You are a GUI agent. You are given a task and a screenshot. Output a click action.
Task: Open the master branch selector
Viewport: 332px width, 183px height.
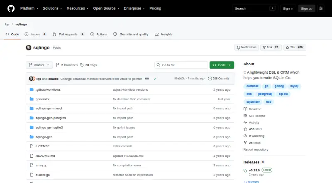click(39, 65)
